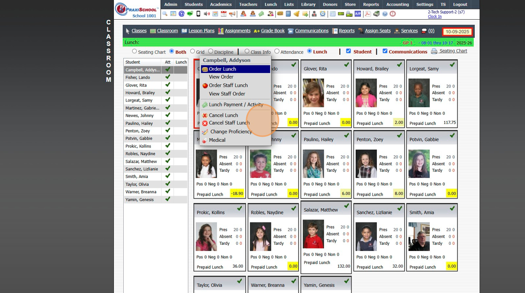Click the blue book icon

coord(288,14)
